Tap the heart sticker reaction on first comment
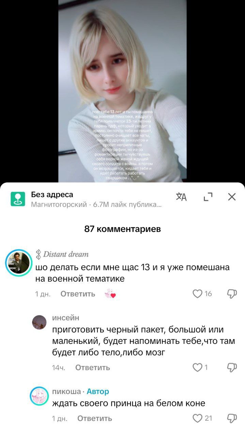The width and height of the screenshot is (245, 437). pyautogui.click(x=111, y=294)
